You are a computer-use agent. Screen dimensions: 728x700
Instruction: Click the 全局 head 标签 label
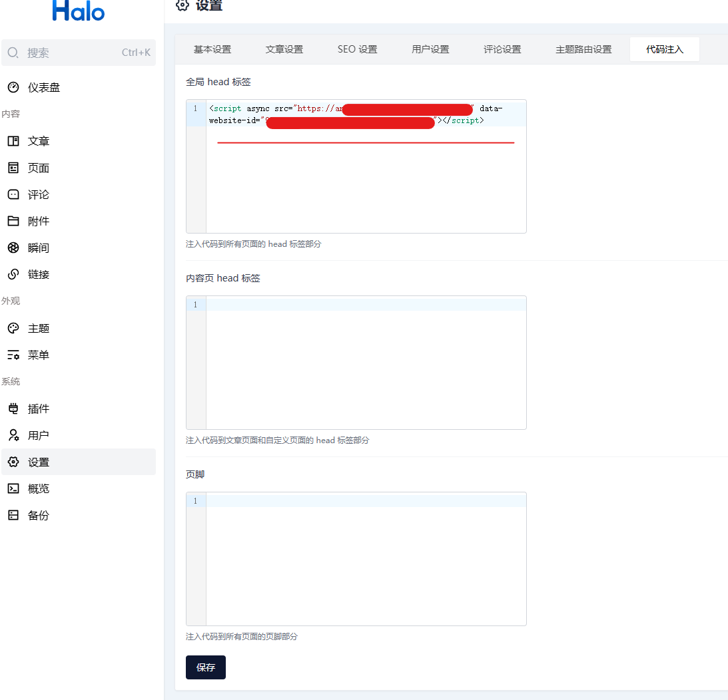(218, 82)
